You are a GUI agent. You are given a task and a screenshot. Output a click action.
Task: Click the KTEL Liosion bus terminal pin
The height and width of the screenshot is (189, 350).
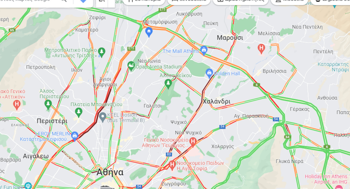pyautogui.click(x=102, y=117)
